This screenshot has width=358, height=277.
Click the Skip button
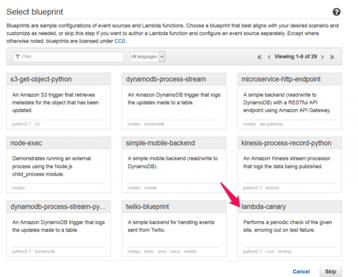331,271
